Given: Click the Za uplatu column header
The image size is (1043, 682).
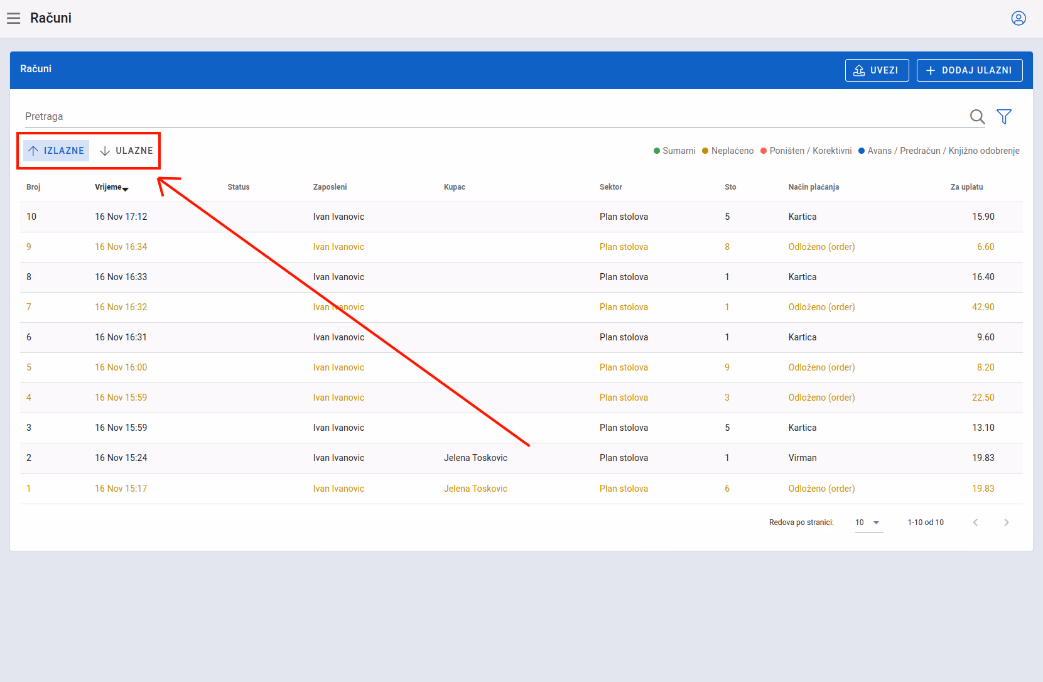Looking at the screenshot, I should pyautogui.click(x=967, y=187).
